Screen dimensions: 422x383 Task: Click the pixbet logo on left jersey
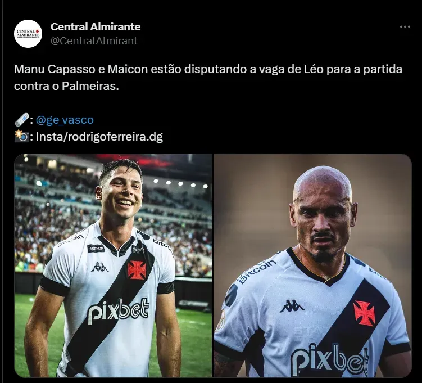[119, 310]
